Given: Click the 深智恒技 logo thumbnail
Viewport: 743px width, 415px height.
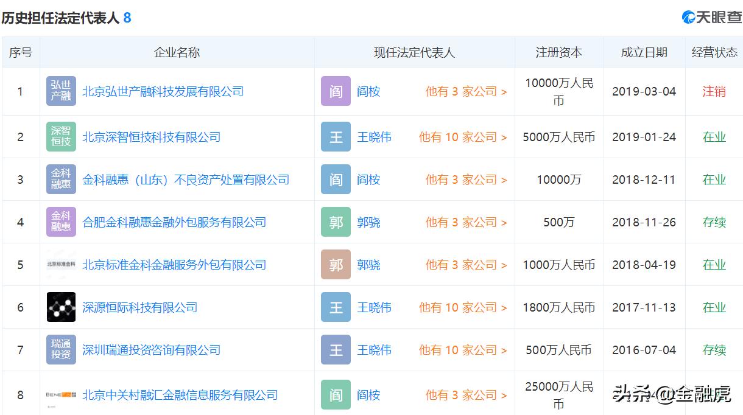Looking at the screenshot, I should [x=60, y=136].
